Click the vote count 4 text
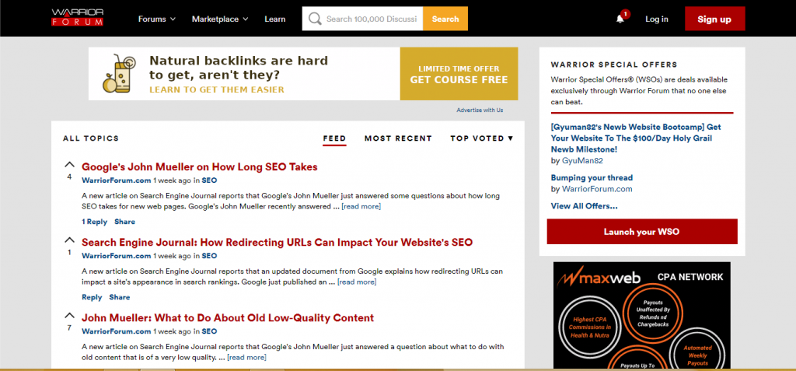This screenshot has height=371, width=796. coord(69,177)
